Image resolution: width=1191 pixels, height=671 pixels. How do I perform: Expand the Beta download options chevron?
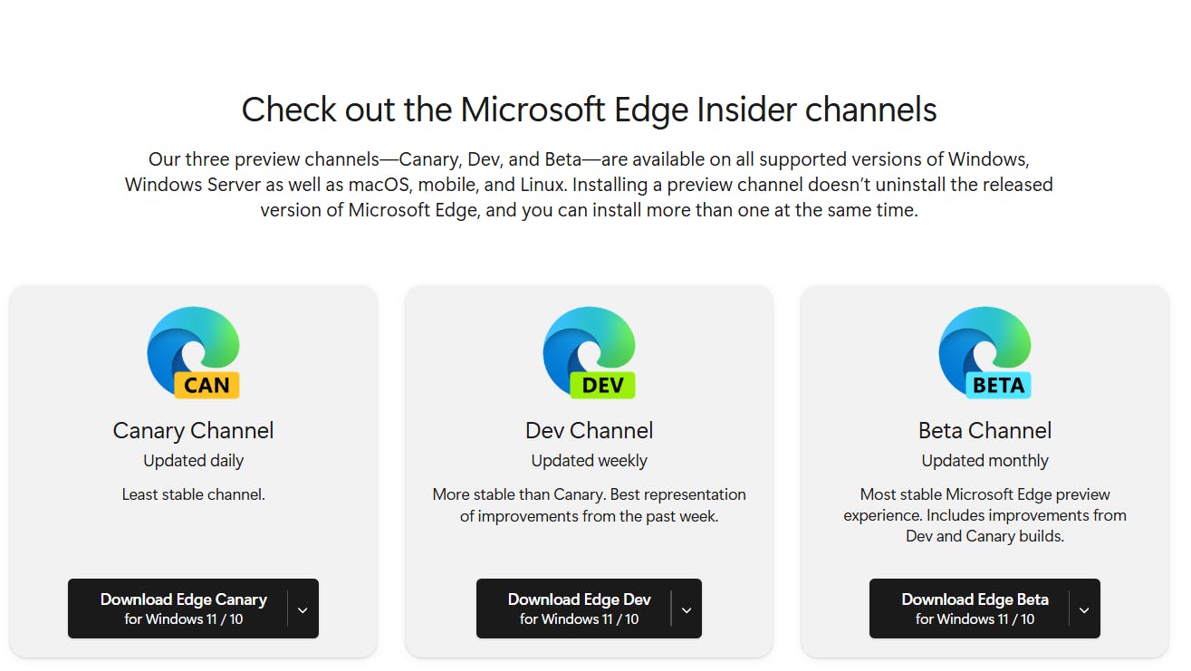point(1084,609)
